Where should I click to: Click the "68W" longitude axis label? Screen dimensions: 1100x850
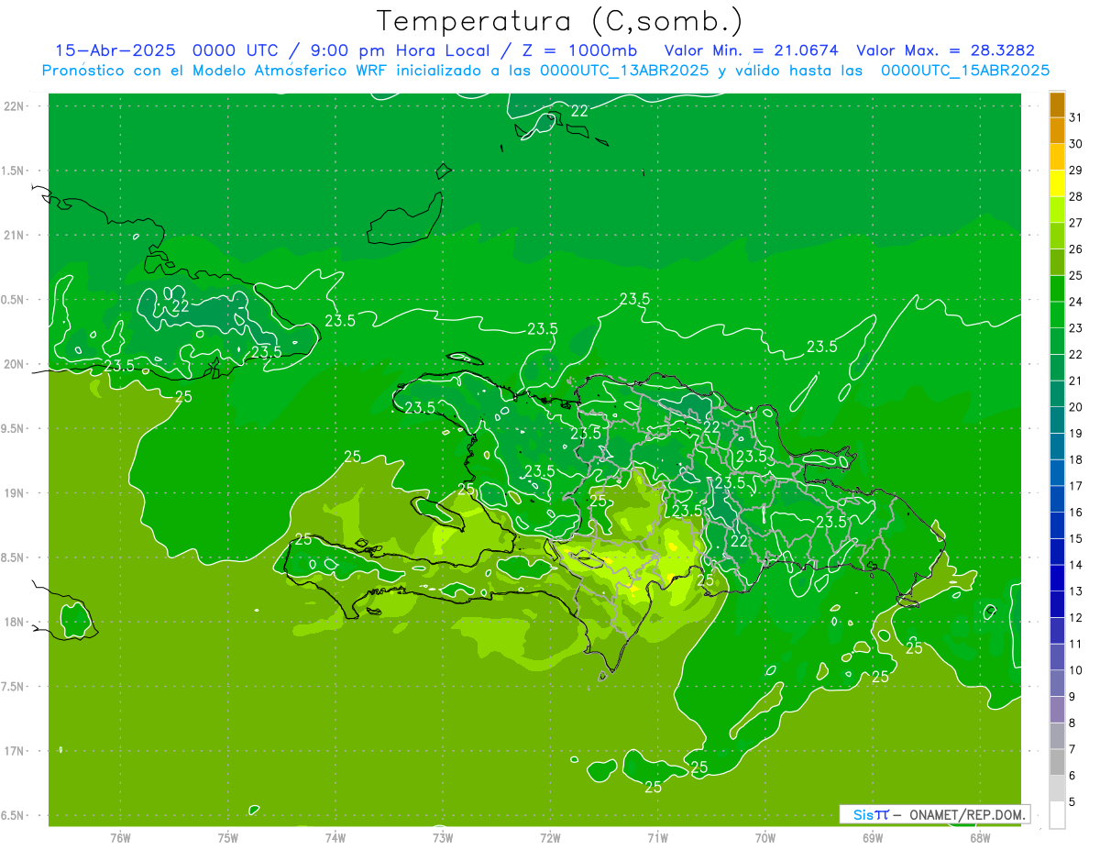tap(980, 838)
